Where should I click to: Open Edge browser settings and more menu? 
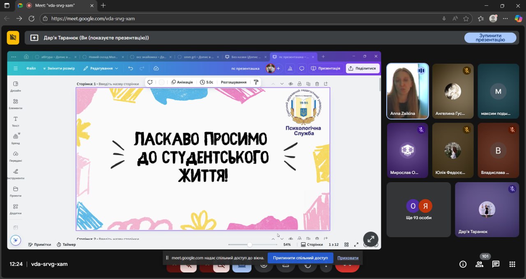click(506, 18)
